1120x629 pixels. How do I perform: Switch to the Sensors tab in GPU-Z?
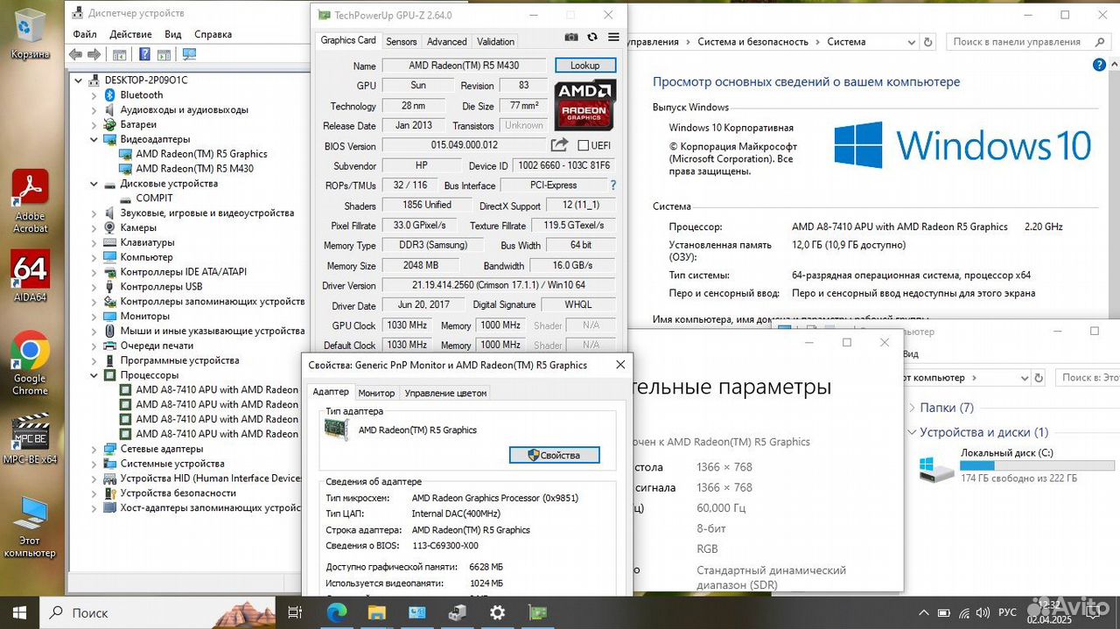402,41
